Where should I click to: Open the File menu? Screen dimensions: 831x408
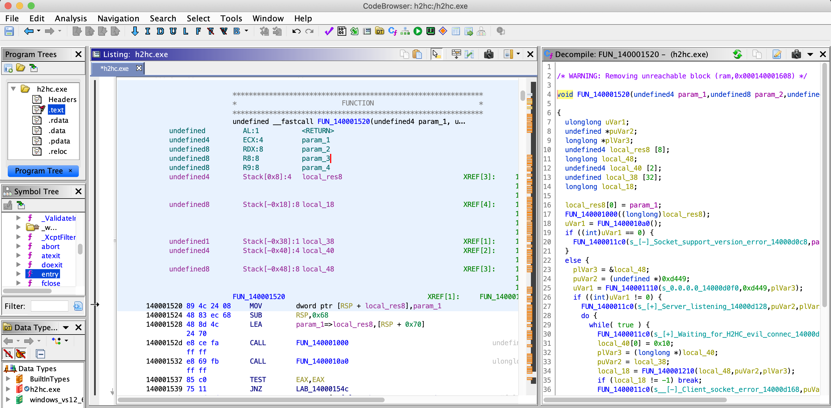(x=12, y=18)
